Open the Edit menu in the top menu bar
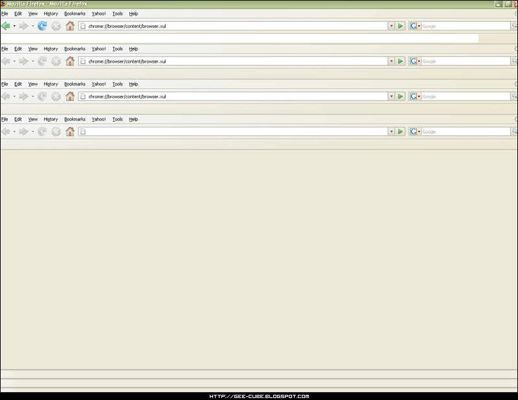518x400 pixels. click(18, 14)
